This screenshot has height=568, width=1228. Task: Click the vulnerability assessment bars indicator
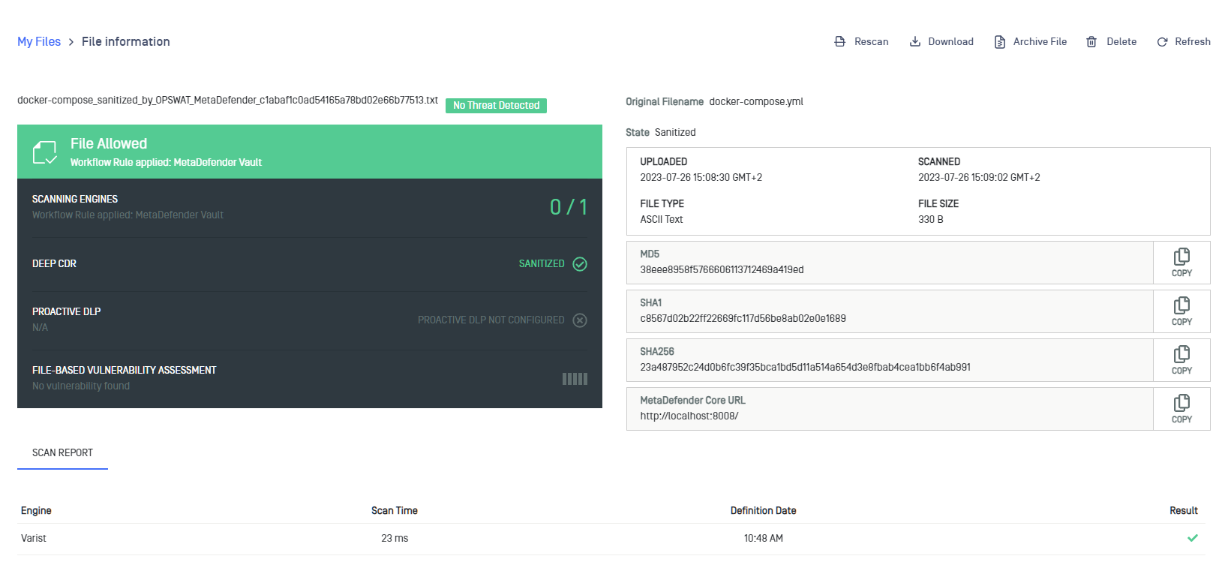[575, 379]
